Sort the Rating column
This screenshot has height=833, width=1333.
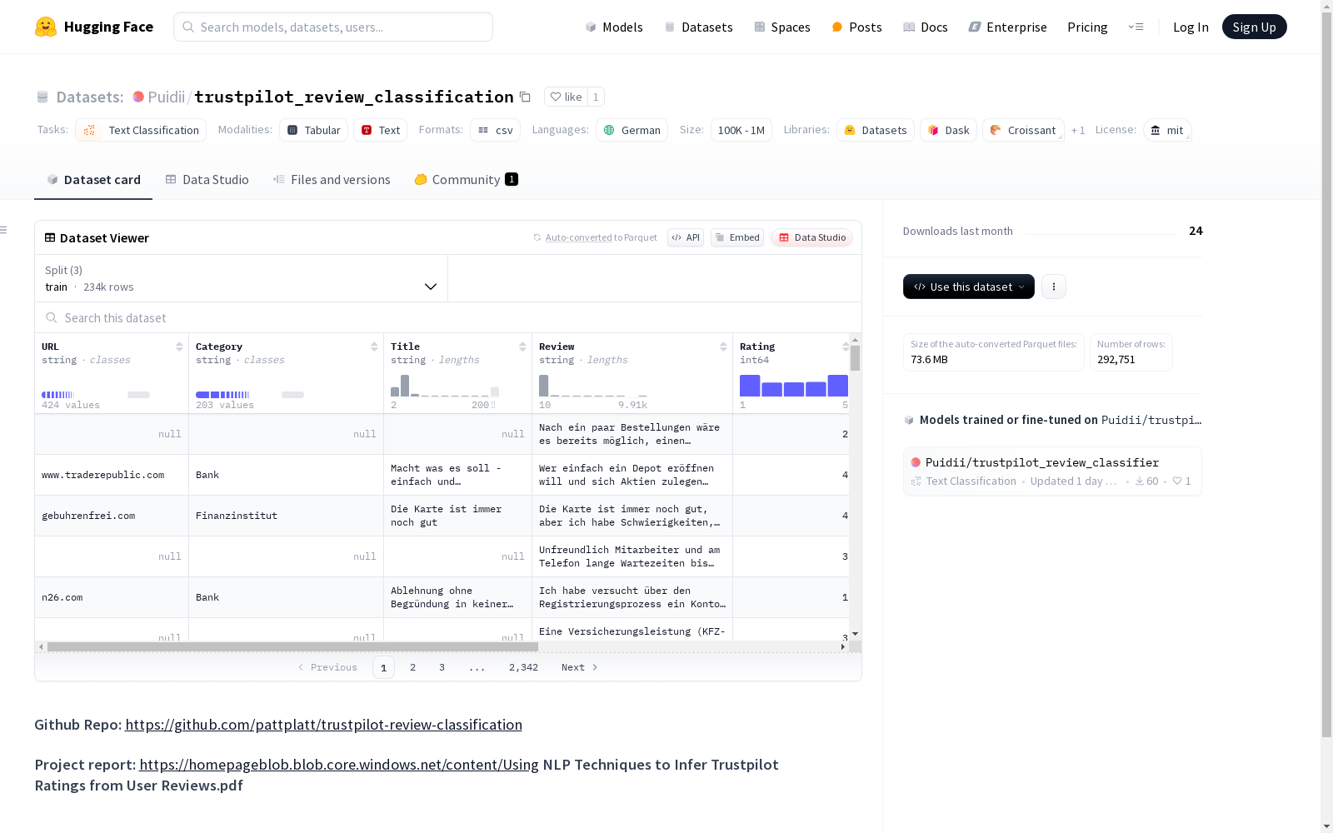tap(846, 347)
